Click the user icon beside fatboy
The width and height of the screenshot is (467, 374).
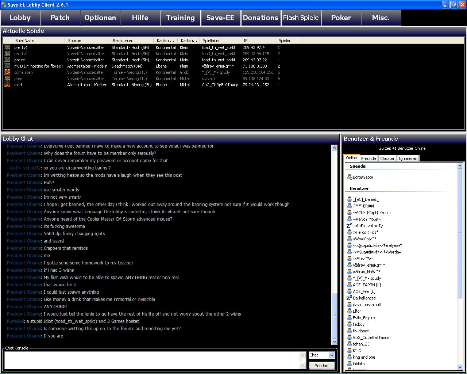click(350, 324)
